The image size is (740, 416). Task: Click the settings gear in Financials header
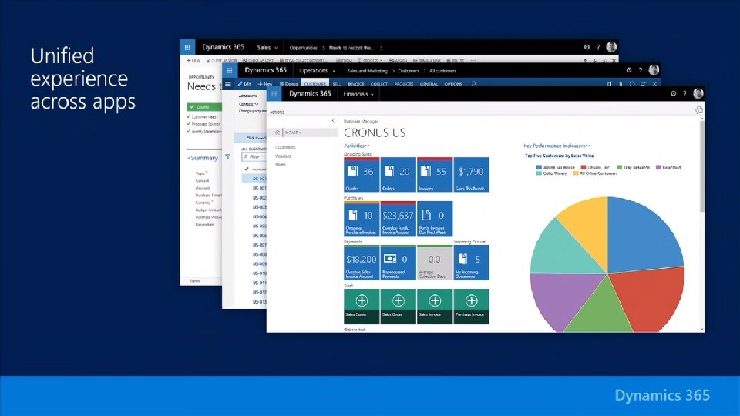(x=674, y=93)
